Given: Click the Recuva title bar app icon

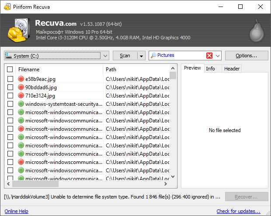Looking at the screenshot, I should (x=7, y=7).
